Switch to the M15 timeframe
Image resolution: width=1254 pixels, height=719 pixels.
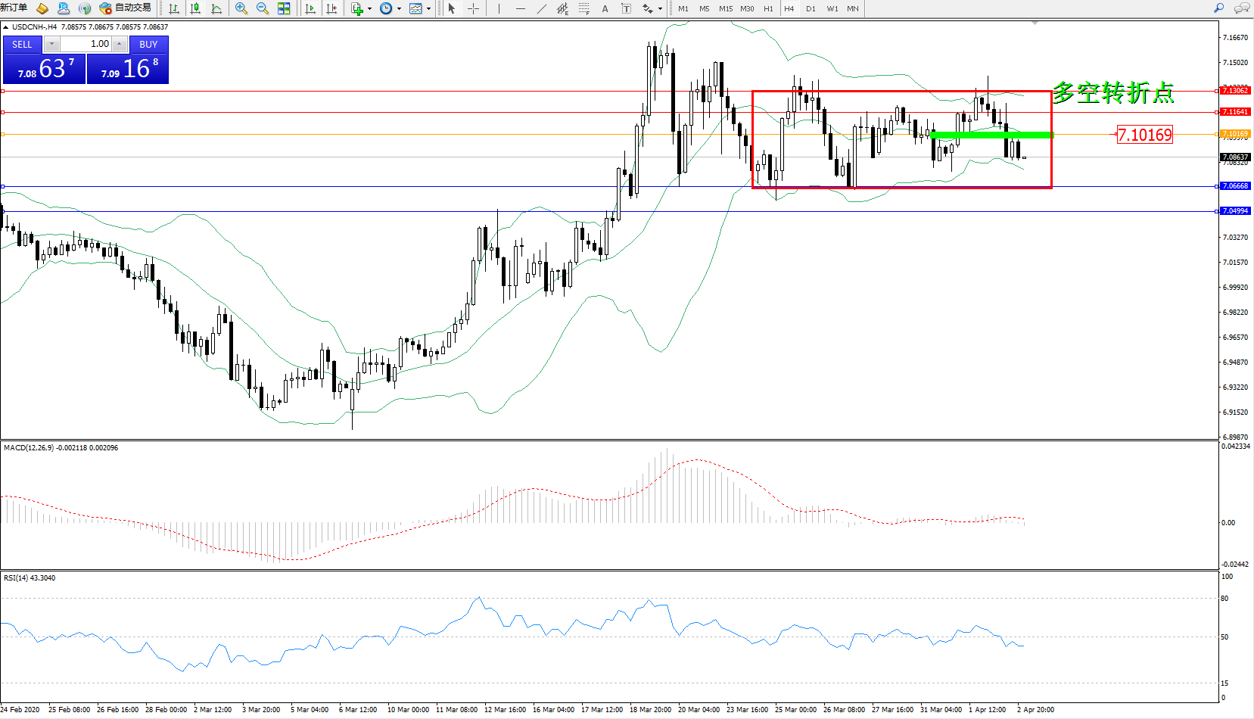tap(726, 8)
